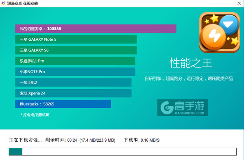Click the 17.4 MB/223.9 MB size text
The width and height of the screenshot is (244, 160).
[98, 140]
